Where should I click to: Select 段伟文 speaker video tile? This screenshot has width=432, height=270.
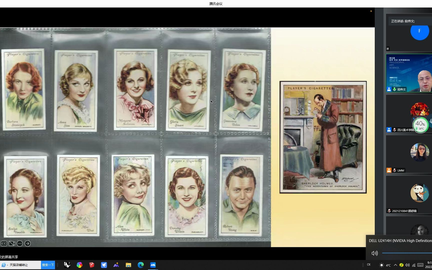pos(409,73)
